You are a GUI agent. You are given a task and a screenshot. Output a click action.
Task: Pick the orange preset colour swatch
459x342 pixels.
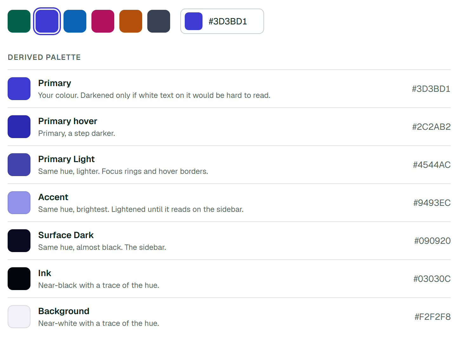click(x=131, y=21)
